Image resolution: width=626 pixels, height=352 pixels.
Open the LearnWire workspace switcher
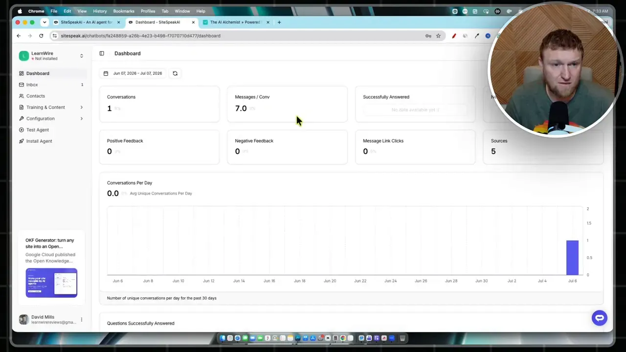click(51, 56)
